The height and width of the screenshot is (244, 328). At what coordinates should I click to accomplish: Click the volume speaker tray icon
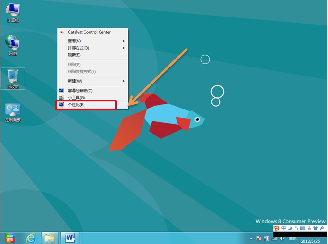click(x=282, y=238)
